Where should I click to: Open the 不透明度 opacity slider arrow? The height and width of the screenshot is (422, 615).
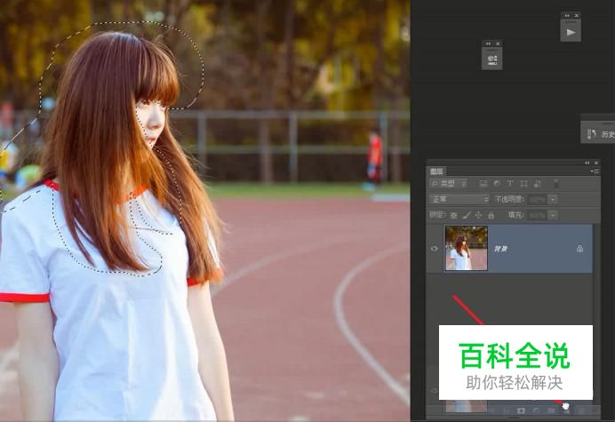click(553, 200)
